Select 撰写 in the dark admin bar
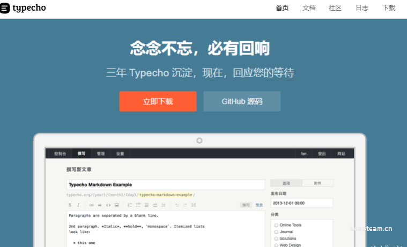 [x=82, y=153]
